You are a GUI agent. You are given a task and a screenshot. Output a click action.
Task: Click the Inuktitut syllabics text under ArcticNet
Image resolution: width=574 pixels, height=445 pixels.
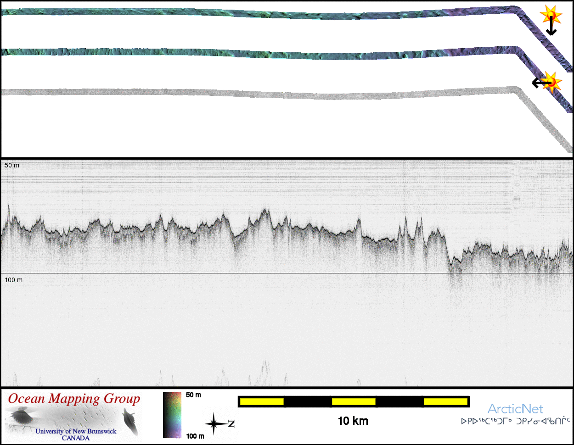[x=515, y=421]
